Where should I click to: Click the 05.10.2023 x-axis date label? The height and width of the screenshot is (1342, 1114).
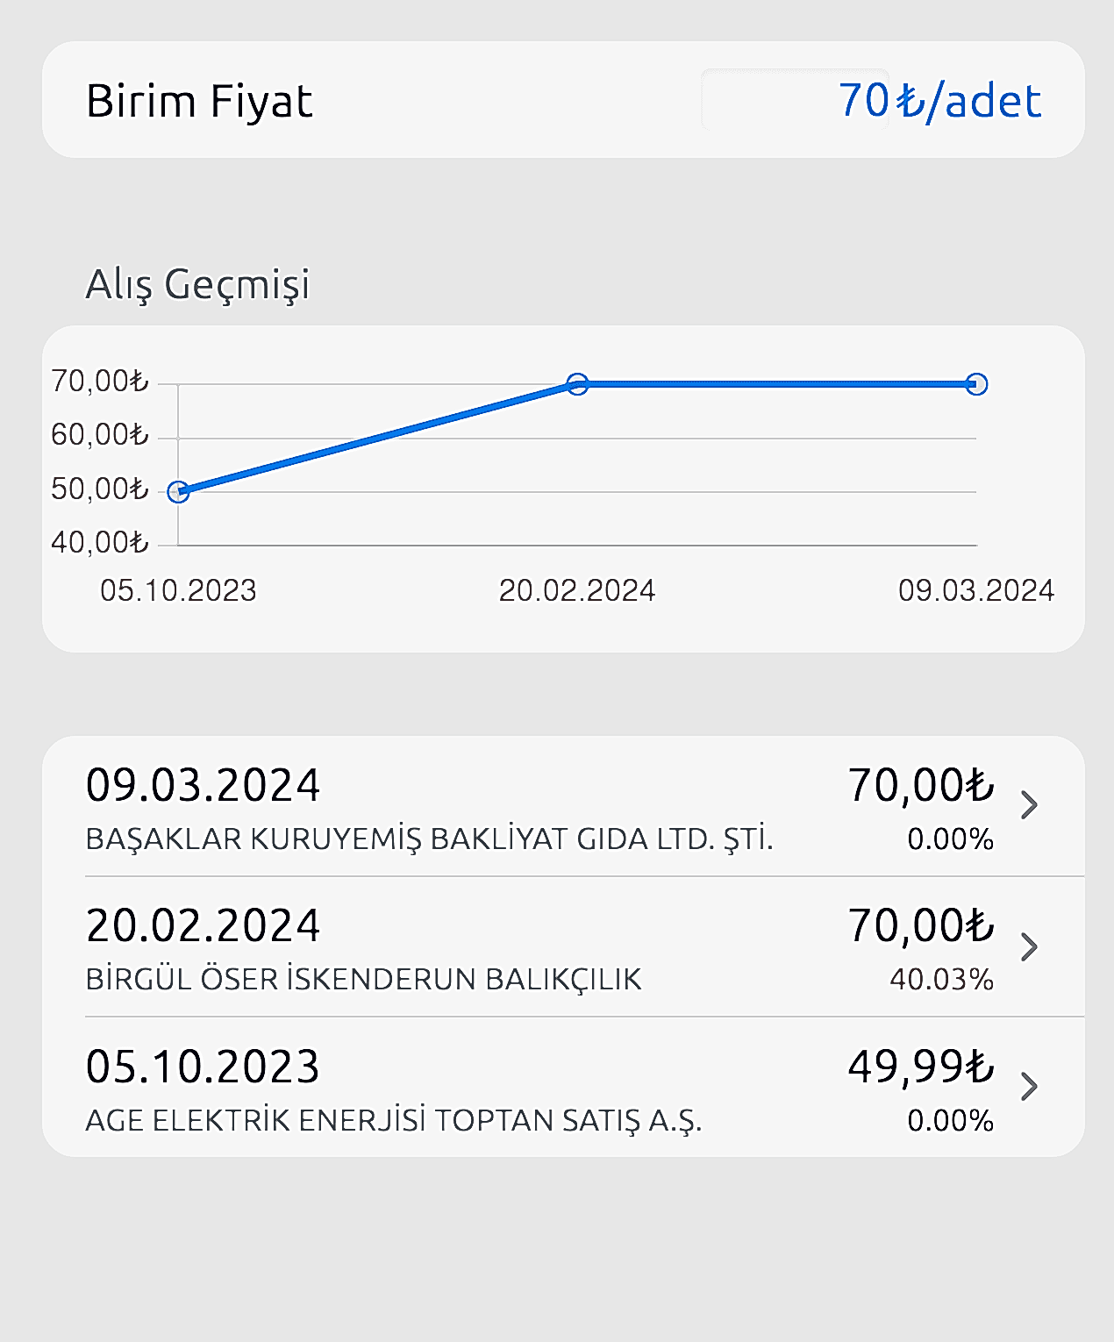pyautogui.click(x=178, y=591)
